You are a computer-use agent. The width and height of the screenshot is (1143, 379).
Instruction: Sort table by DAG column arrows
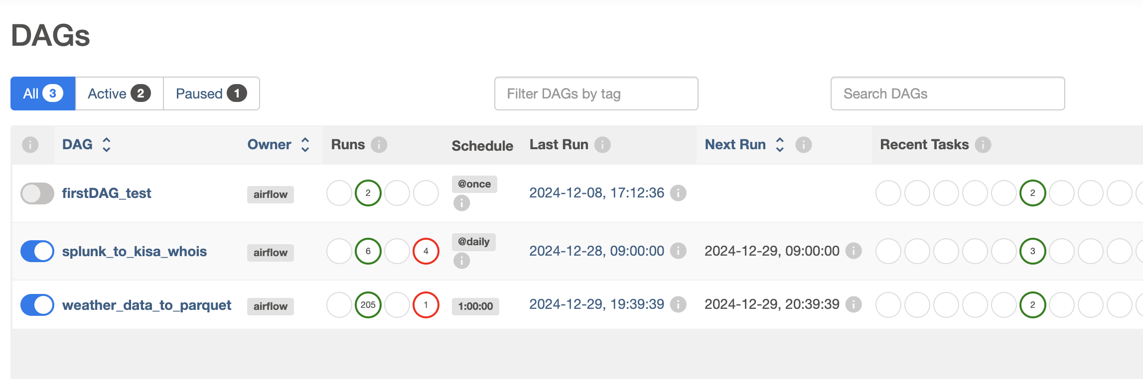coord(106,145)
